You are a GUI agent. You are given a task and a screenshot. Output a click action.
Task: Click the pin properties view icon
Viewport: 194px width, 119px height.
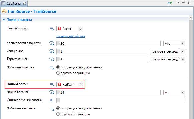[x=170, y=3]
